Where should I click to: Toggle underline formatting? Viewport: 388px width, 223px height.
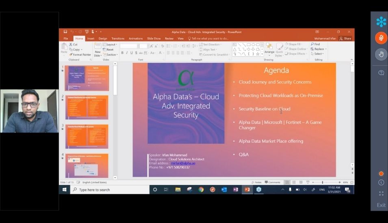pyautogui.click(x=131, y=53)
